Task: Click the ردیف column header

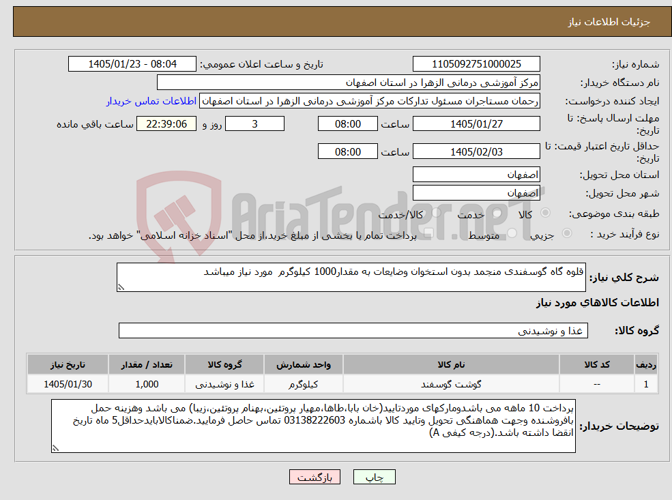Action: tap(646, 365)
